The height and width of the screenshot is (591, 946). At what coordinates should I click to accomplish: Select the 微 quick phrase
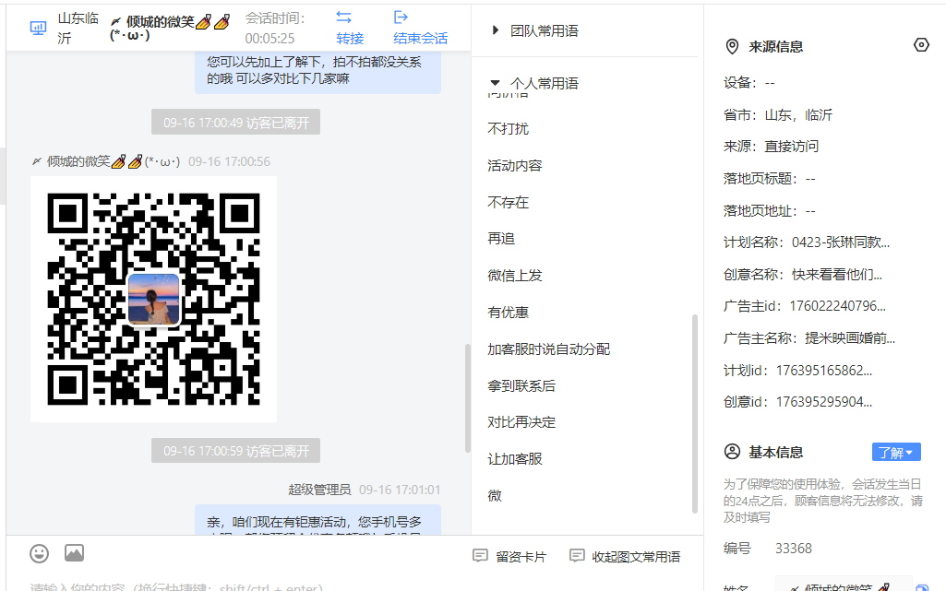pos(495,495)
